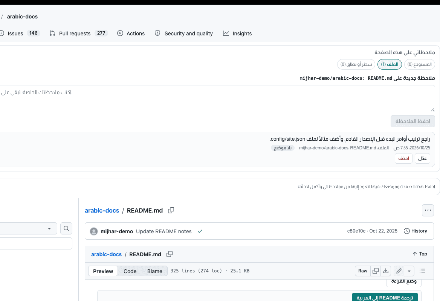The width and height of the screenshot is (440, 301).
Task: Open Raw file view
Action: (362, 271)
